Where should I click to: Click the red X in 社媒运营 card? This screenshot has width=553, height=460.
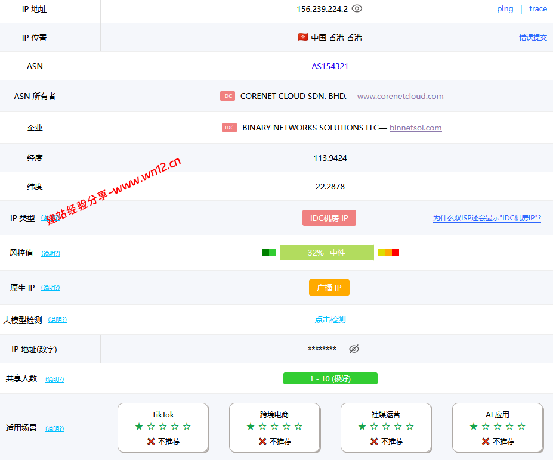pyautogui.click(x=374, y=442)
